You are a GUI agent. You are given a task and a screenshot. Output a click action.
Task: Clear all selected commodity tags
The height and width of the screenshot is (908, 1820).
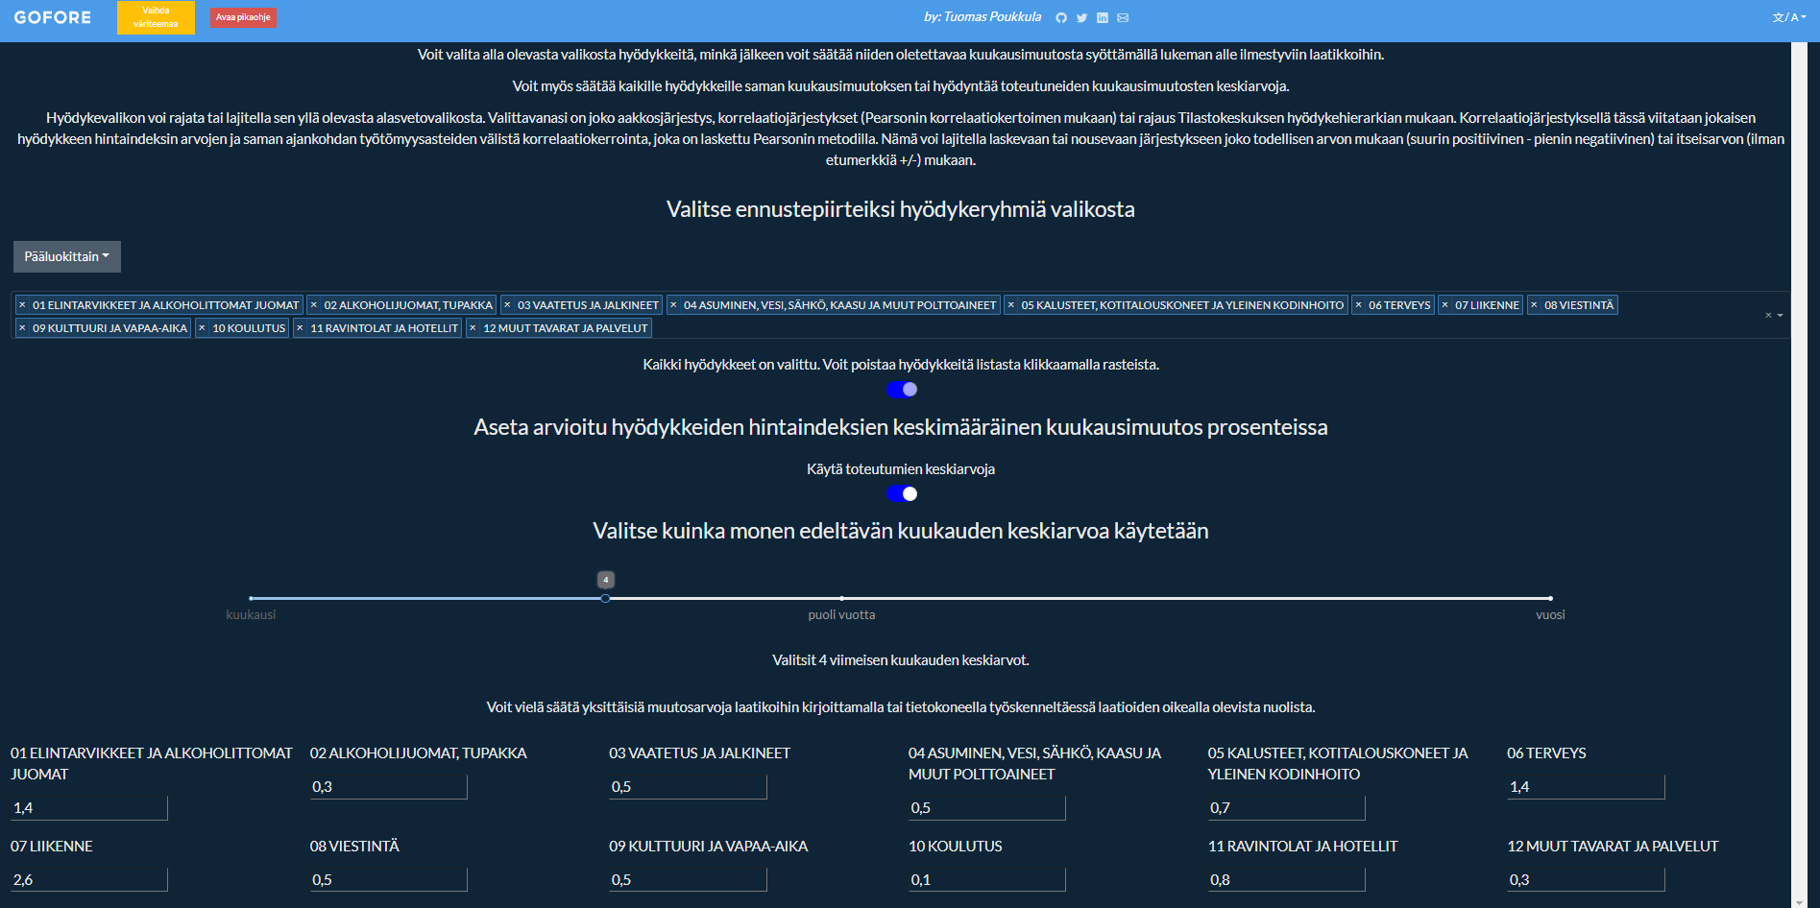point(1767,316)
